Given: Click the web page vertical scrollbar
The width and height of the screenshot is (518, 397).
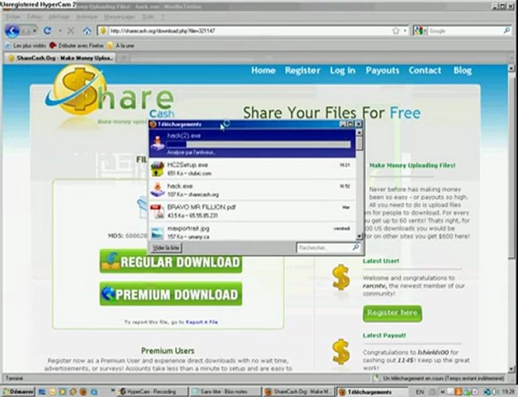Looking at the screenshot, I should [511, 218].
